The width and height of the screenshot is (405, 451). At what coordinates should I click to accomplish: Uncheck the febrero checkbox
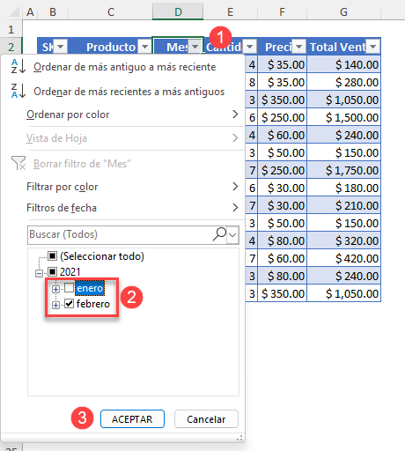coord(69,304)
